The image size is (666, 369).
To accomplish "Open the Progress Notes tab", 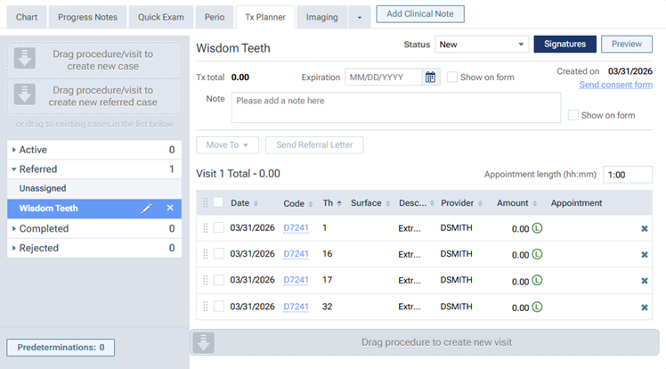I will [x=87, y=17].
